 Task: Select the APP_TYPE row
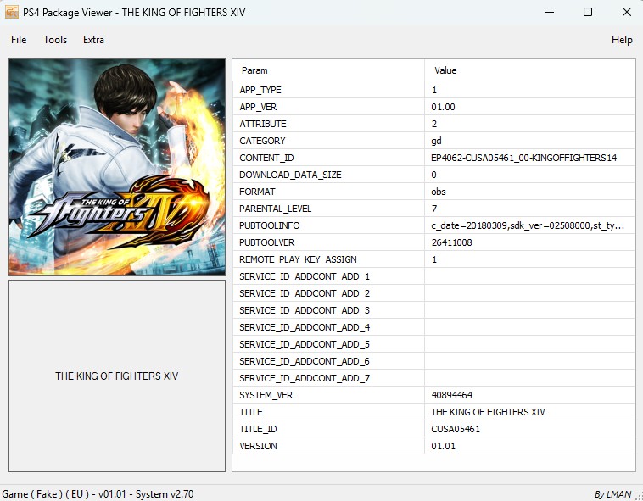[433, 90]
